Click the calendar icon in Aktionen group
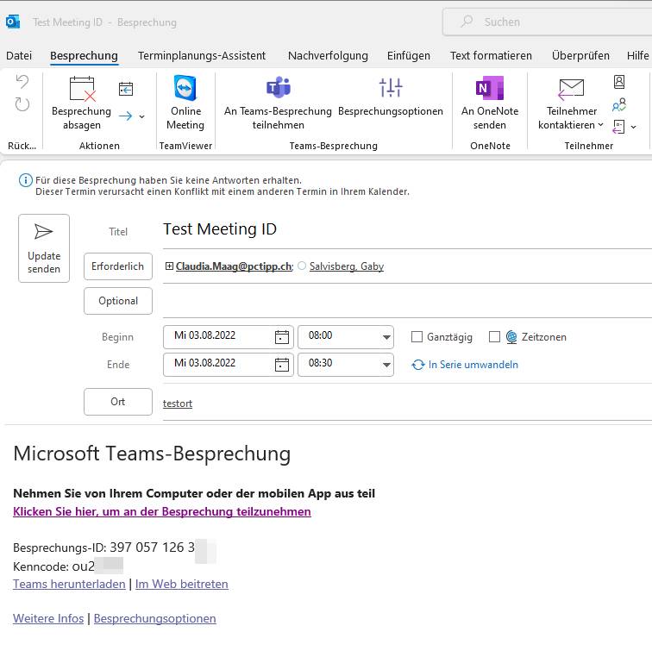 pos(126,90)
